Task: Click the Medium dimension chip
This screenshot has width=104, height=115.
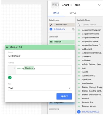Action: click(62, 42)
